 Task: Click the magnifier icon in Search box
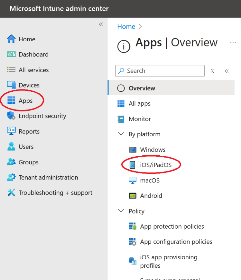click(x=121, y=71)
